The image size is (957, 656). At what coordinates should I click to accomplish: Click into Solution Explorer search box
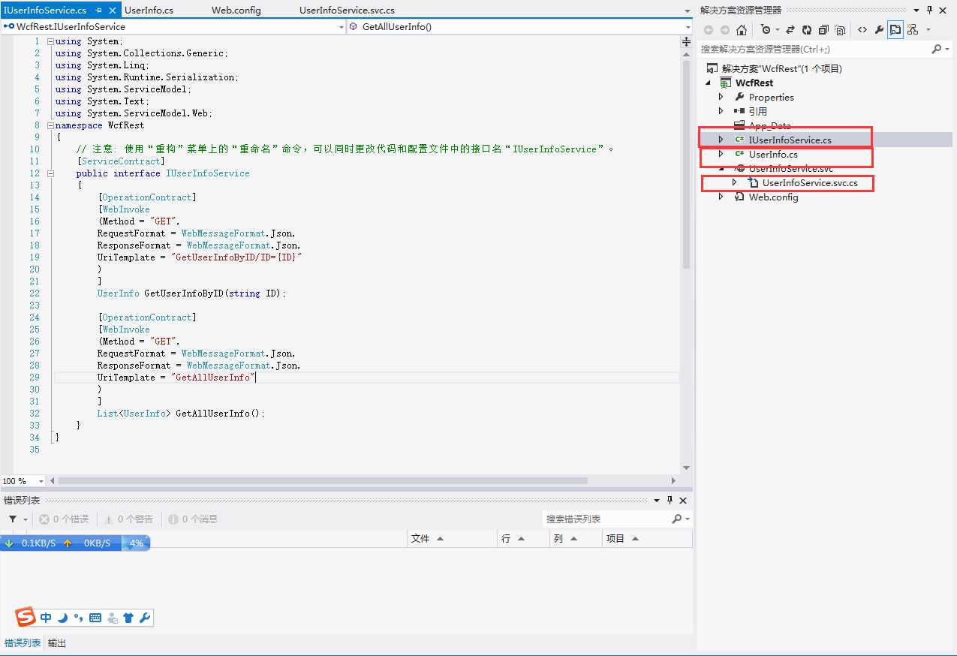pos(814,49)
